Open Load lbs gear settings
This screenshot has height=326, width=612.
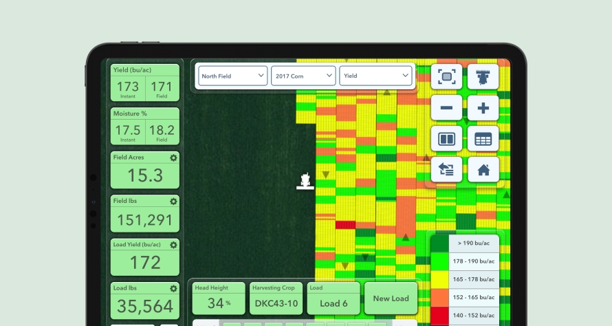point(173,289)
